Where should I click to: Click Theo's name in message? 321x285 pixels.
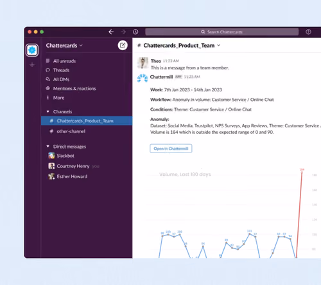pos(156,61)
